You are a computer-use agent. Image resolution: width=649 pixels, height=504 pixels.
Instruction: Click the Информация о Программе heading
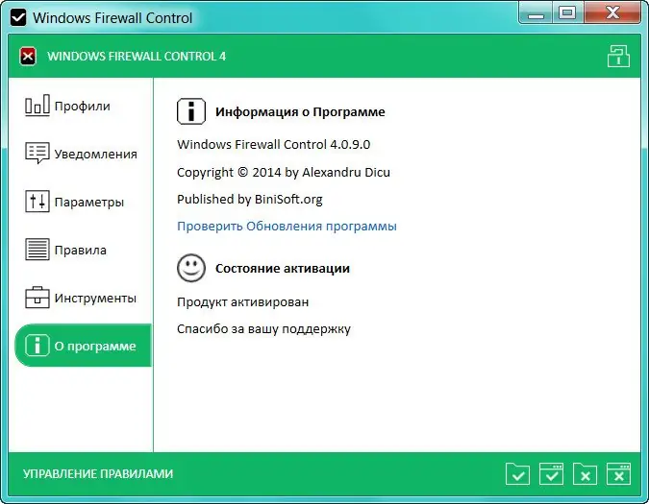point(300,112)
